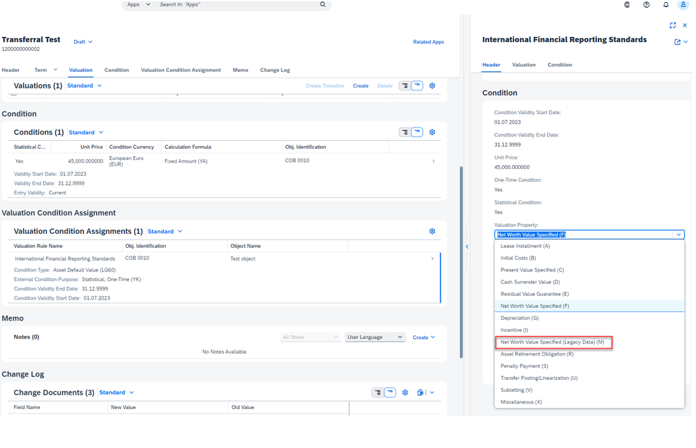The width and height of the screenshot is (696, 448).
Task: Open the Create dropdown in Memo Notes
Action: pyautogui.click(x=424, y=337)
